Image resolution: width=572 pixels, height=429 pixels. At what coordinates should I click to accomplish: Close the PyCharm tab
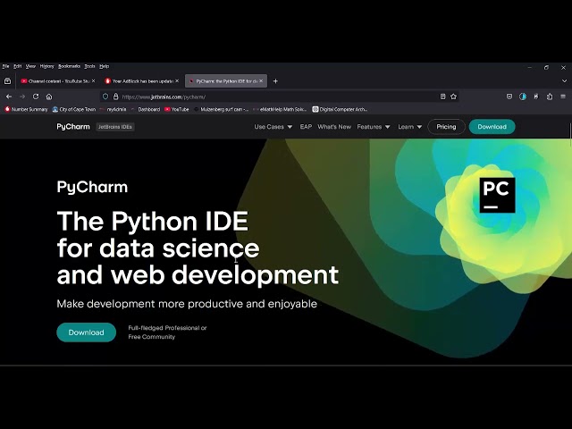[x=261, y=81]
